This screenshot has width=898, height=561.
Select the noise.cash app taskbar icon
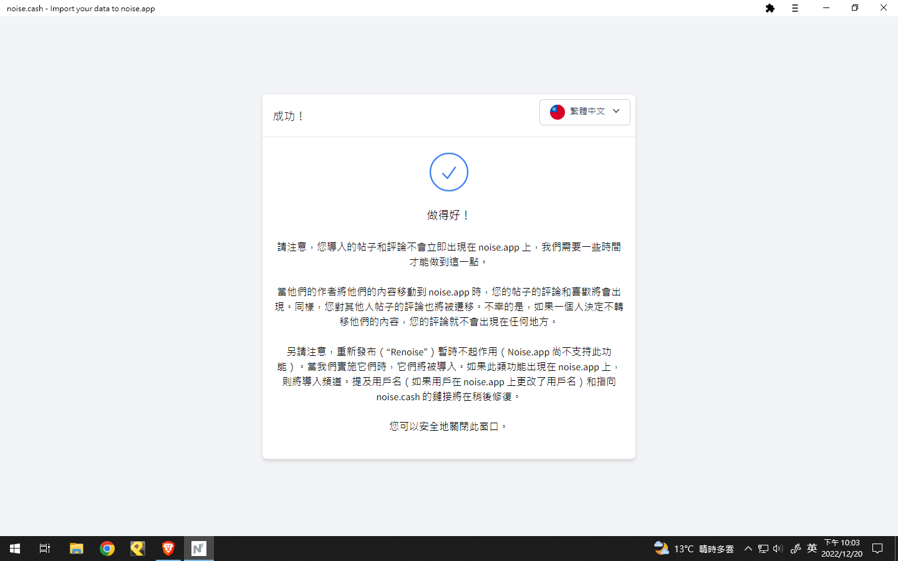point(199,549)
